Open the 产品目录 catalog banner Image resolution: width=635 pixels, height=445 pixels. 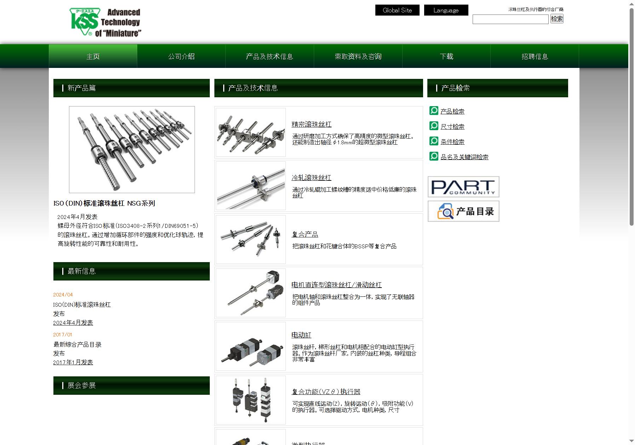[x=463, y=211]
